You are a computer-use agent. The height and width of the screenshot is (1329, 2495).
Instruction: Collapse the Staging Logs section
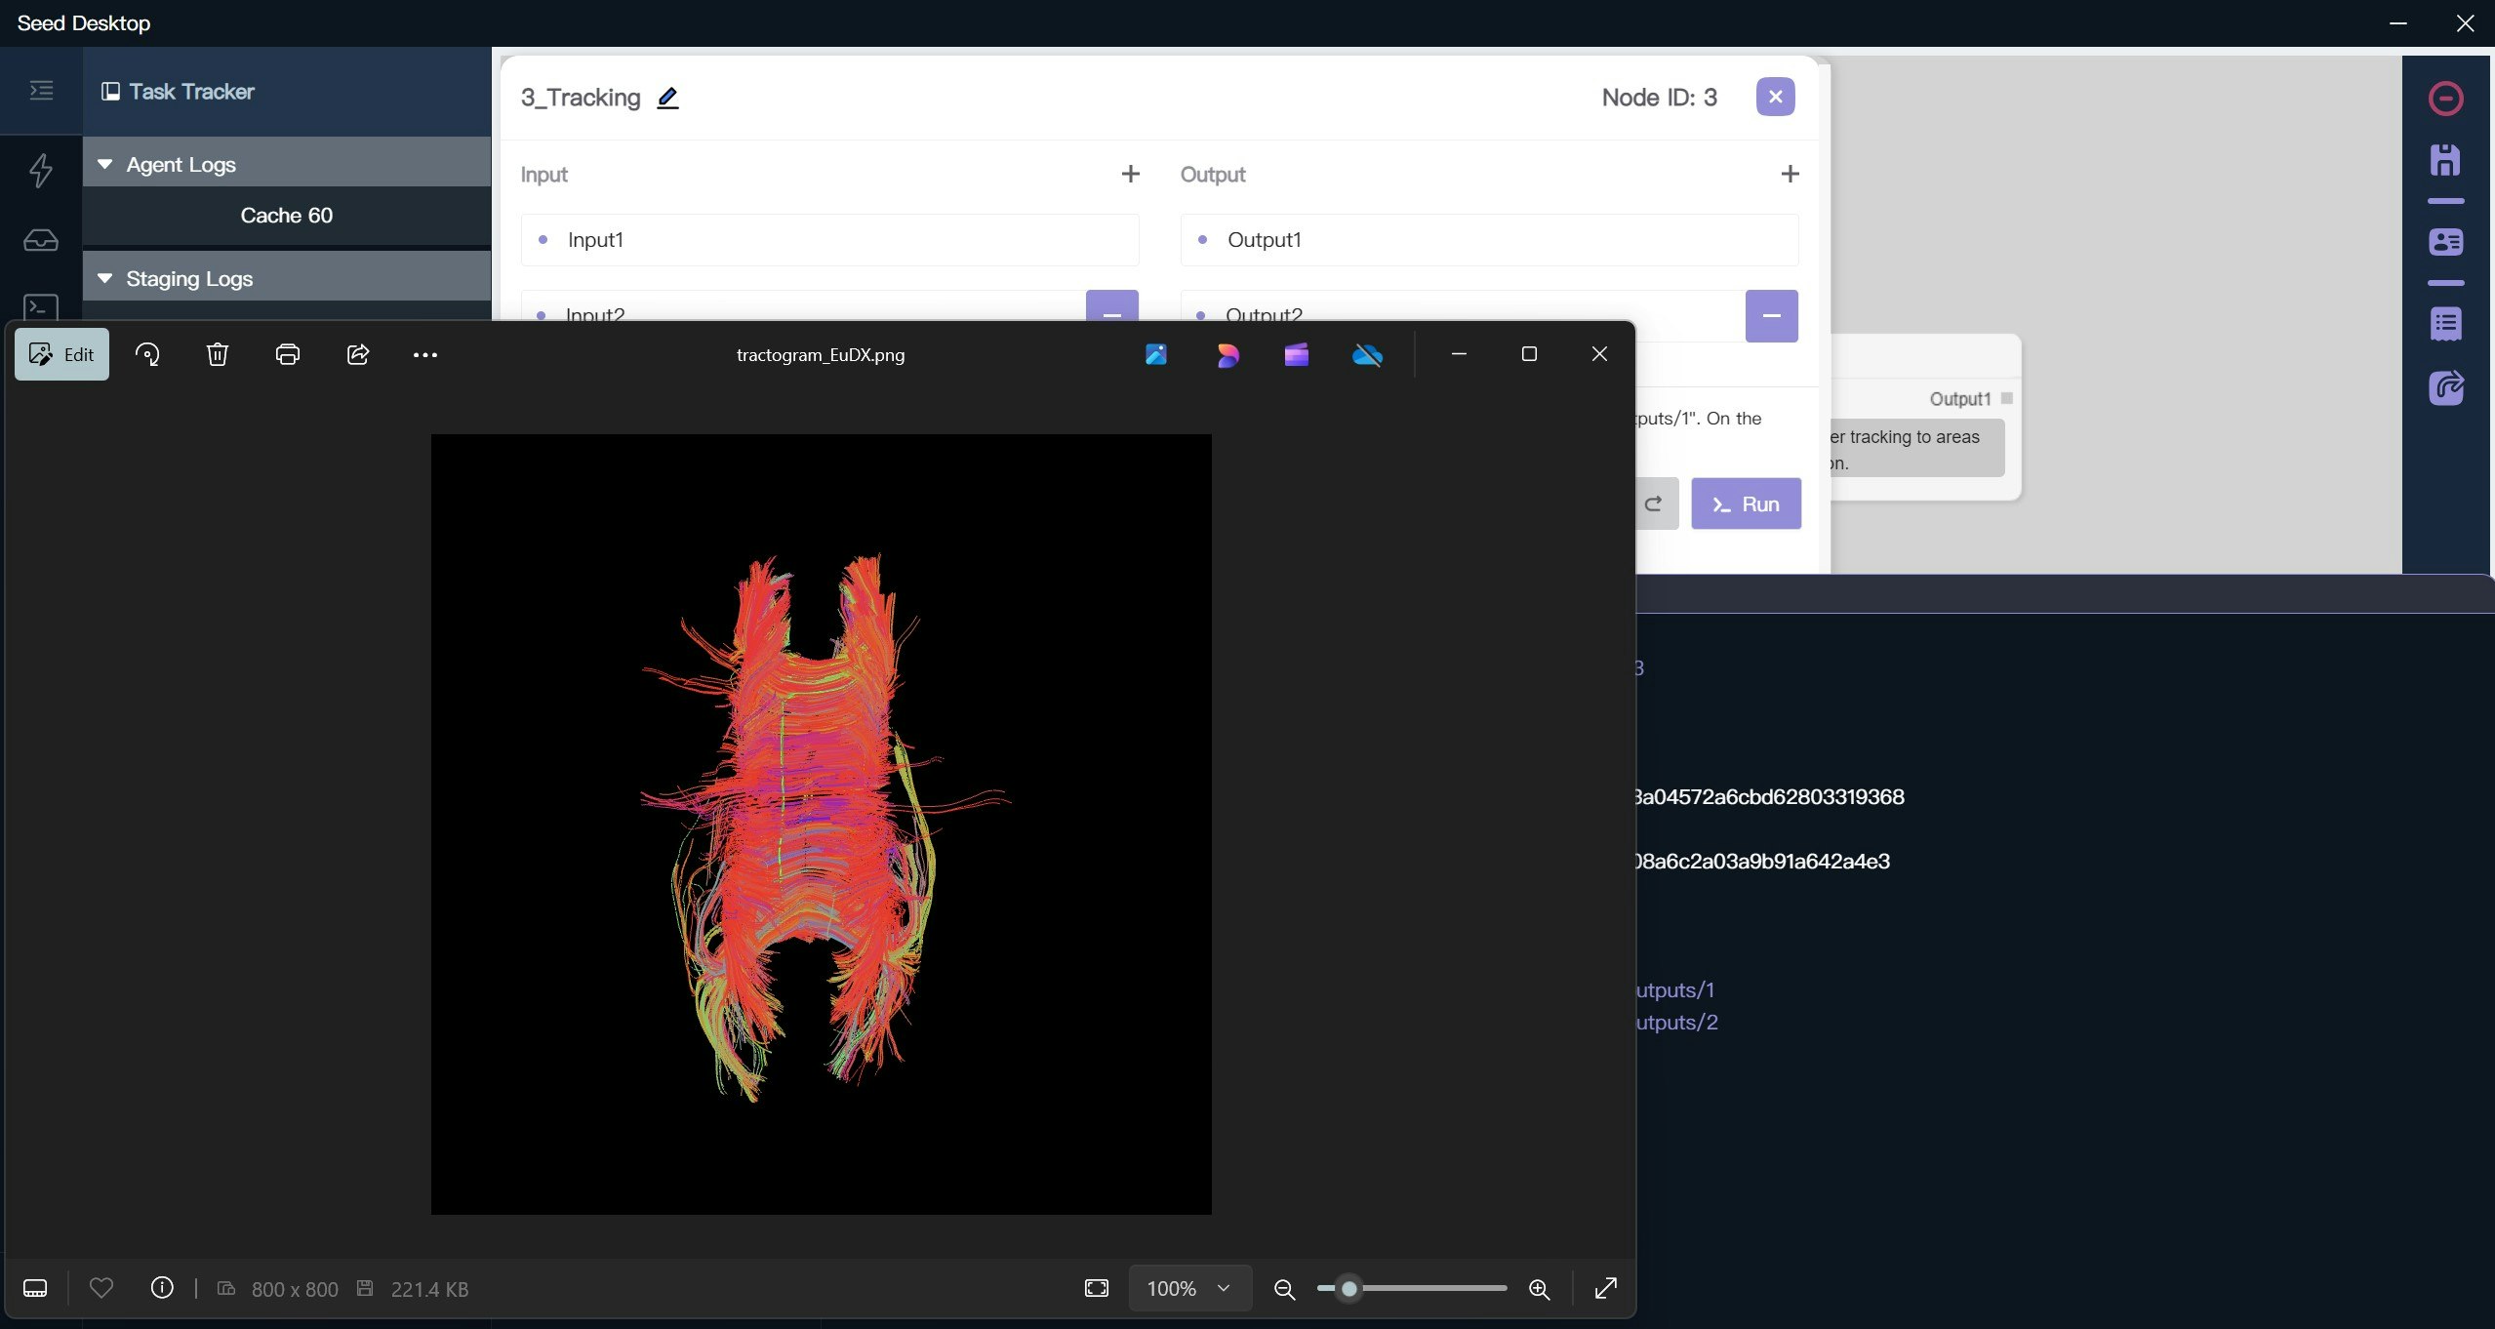point(105,278)
